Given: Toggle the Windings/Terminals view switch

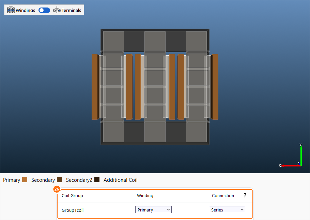Looking at the screenshot, I should tap(44, 10).
